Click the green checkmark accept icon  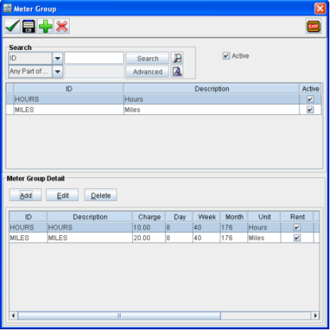[12, 26]
